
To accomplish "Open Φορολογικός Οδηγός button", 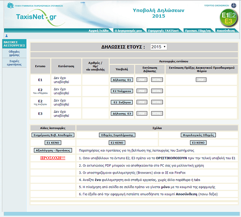I will (198, 135).
